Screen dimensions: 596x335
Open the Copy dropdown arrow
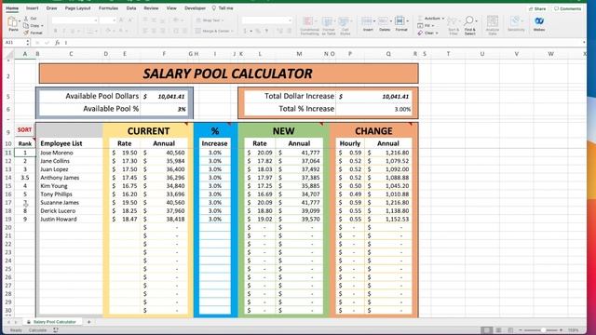tap(42, 26)
